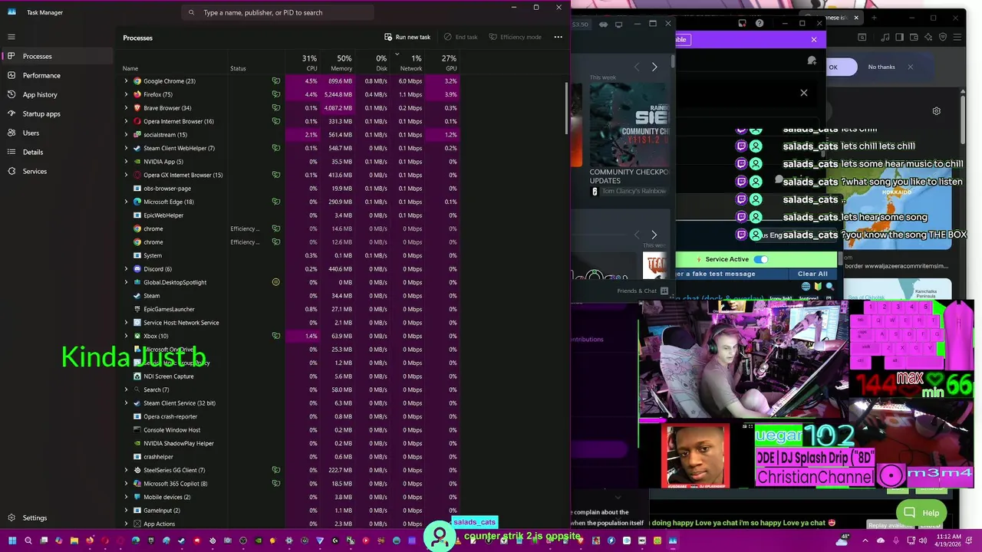Screen dimensions: 982x552
Task: Expand the Microsoft Edge (18) group
Action: click(126, 202)
